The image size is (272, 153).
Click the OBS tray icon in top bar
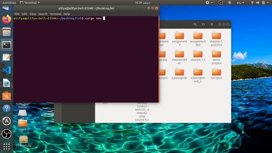tap(221, 3)
